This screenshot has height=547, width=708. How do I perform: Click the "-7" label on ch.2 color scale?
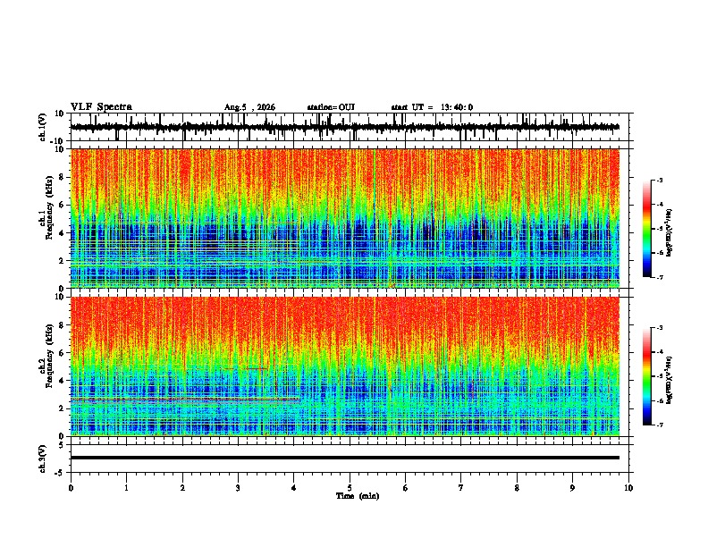(659, 425)
